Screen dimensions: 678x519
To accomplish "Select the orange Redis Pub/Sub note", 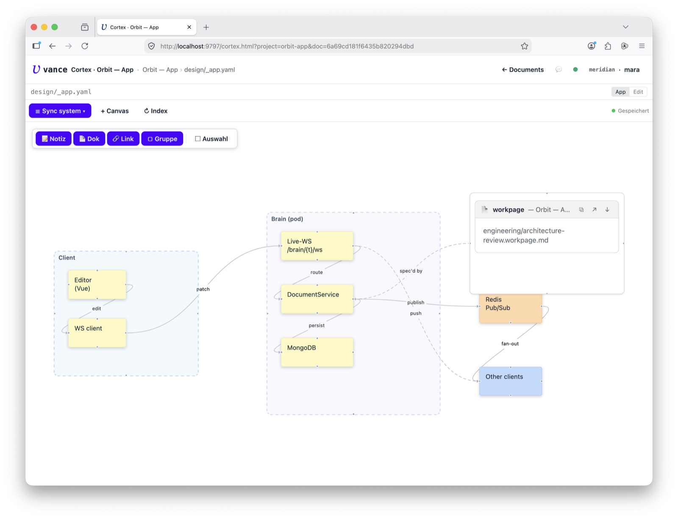I will pos(510,309).
